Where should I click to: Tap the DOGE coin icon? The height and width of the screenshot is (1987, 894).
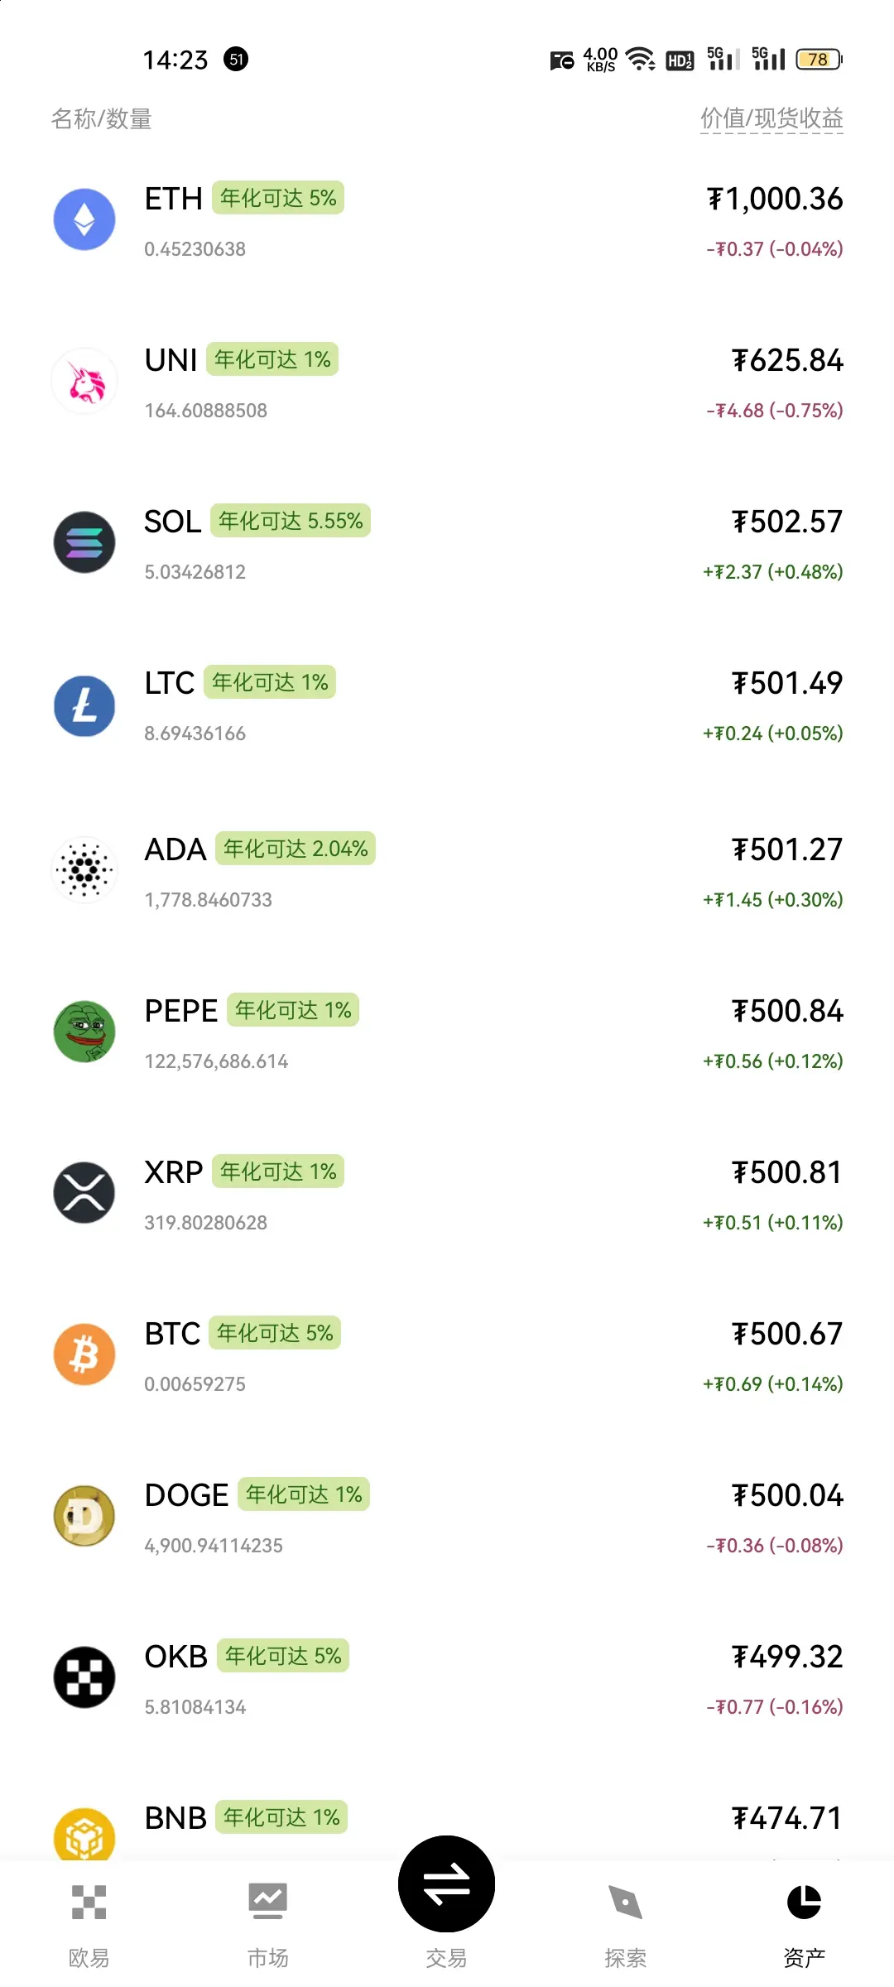(x=84, y=1516)
